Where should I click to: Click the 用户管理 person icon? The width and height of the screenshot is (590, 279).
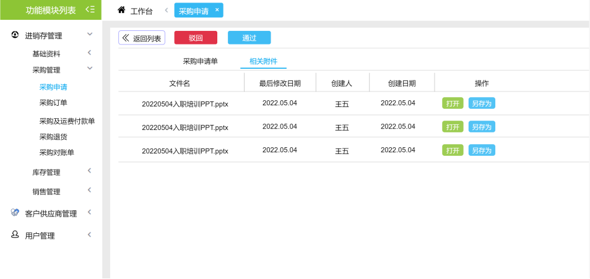point(15,235)
